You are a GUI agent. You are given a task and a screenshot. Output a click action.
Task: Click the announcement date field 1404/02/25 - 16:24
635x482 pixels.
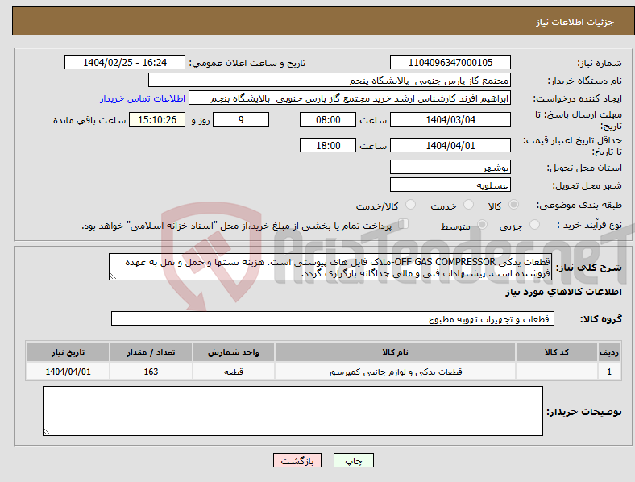(x=125, y=62)
